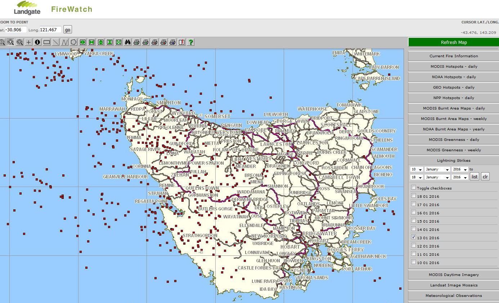Click green left-right arrows pan icon
Screen dimensions: 499x303
[82, 42]
